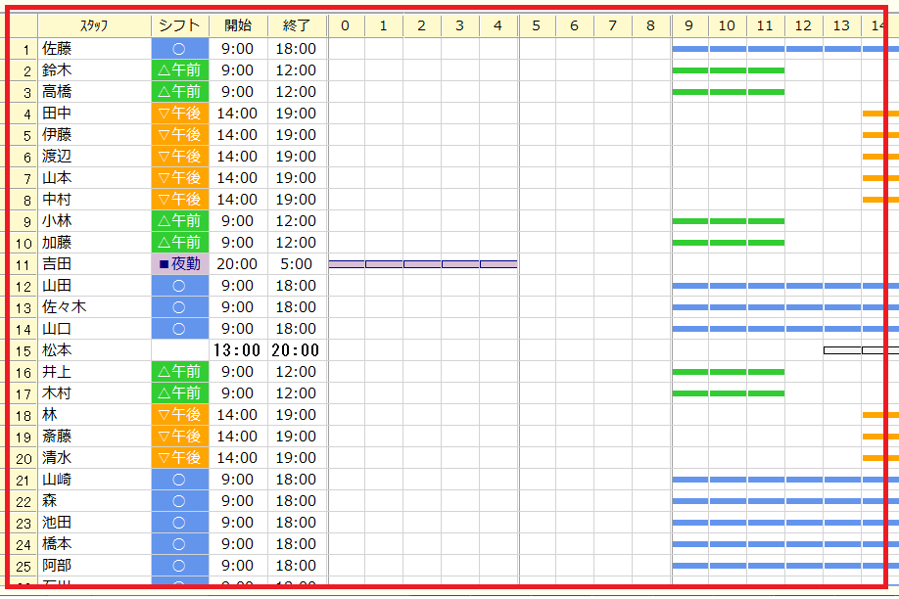Select the empty shift cell for 松本
This screenshot has width=899, height=599.
(x=180, y=350)
